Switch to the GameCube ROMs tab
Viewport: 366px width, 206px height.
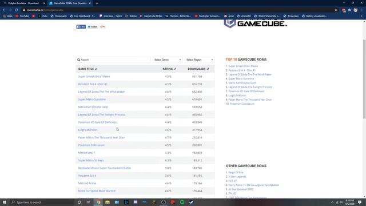click(x=70, y=3)
